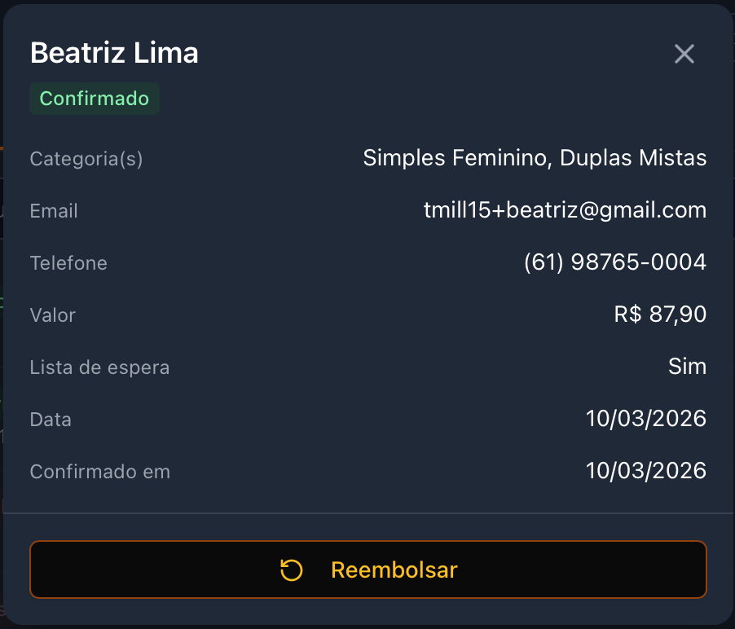Click the phone number (61) 98765-0004
Viewport: 735px width, 629px height.
coord(615,262)
